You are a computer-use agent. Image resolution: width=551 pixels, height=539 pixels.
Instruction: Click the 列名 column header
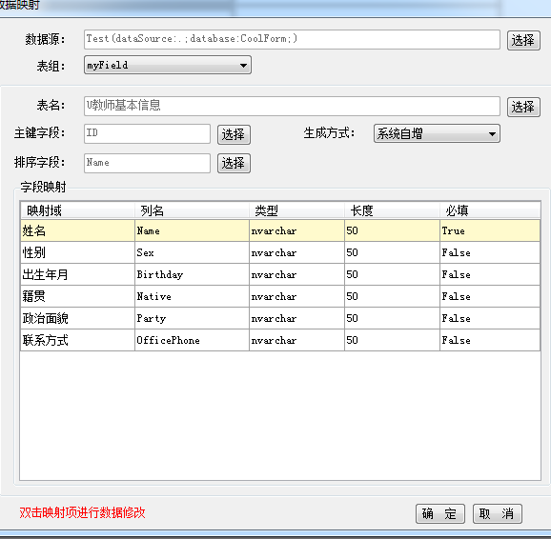(192, 210)
